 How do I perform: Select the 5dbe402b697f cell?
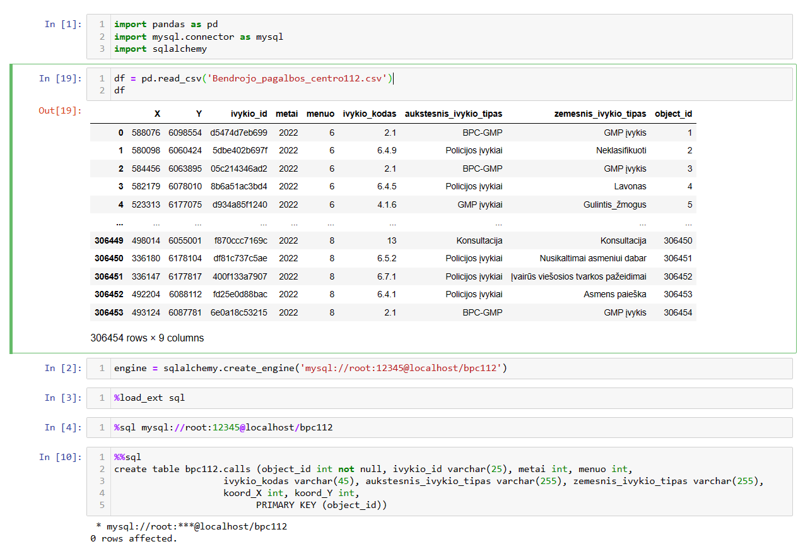tap(240, 150)
